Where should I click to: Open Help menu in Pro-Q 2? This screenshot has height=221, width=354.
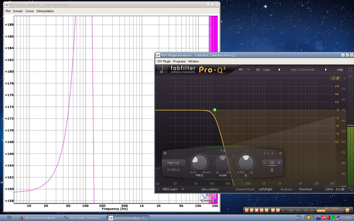pyautogui.click(x=340, y=70)
